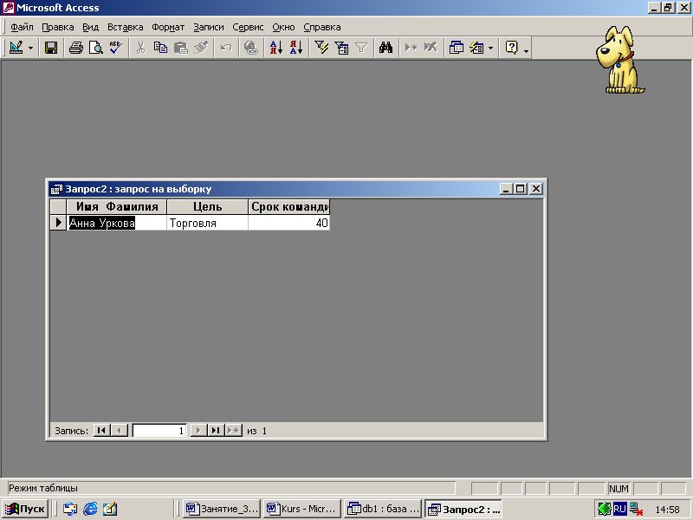Click the Format Painter brush icon

point(201,48)
